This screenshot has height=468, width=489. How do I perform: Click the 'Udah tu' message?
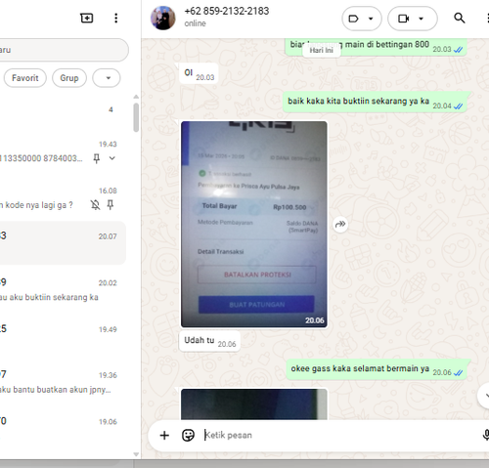click(x=209, y=341)
